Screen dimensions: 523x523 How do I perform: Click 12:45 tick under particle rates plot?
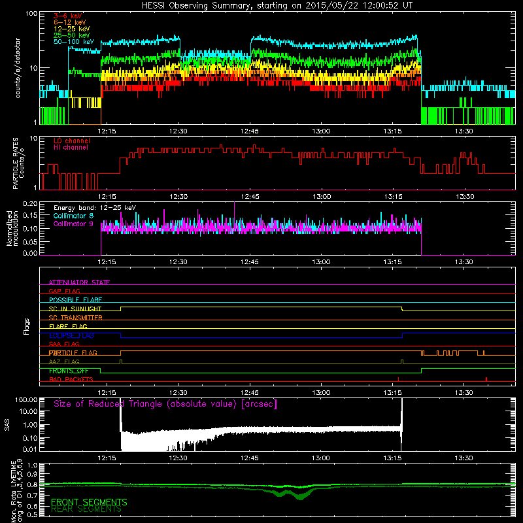pos(250,197)
